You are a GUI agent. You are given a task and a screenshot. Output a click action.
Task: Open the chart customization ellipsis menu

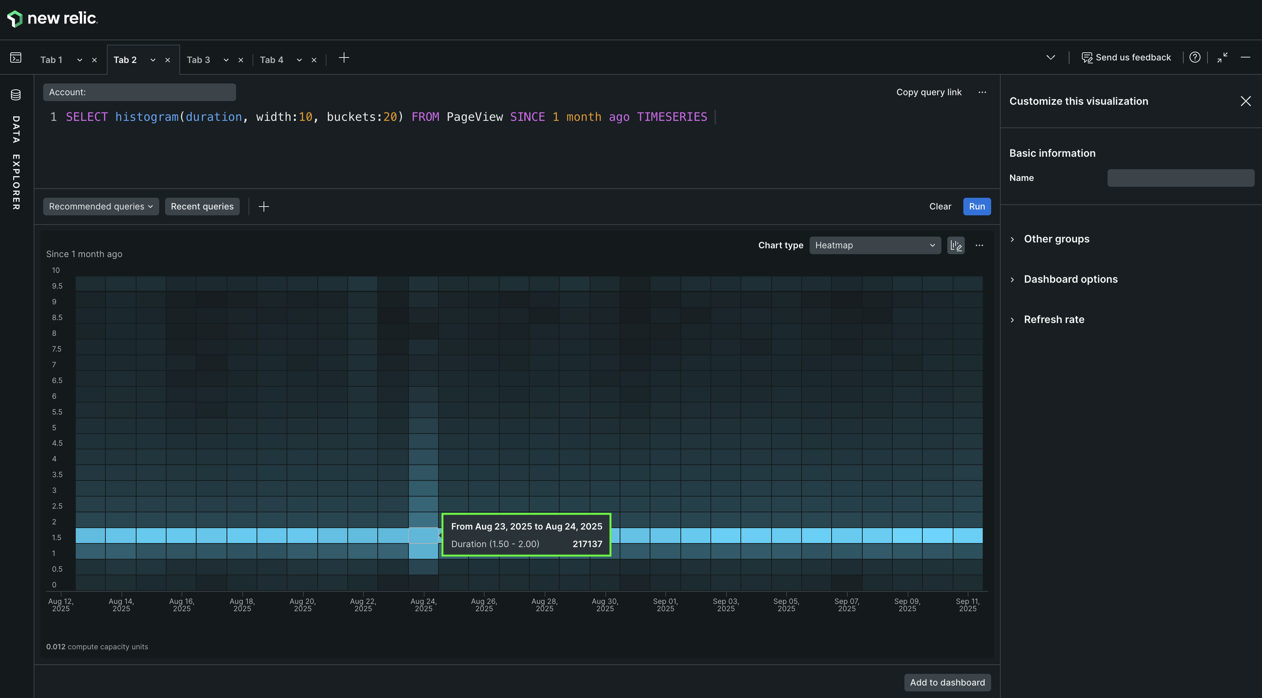(x=979, y=245)
